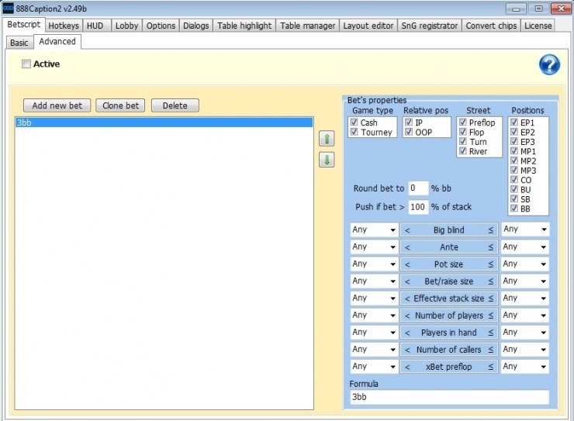Toggle the CO position checkbox
Viewport: 574px width, 421px height.
[514, 180]
